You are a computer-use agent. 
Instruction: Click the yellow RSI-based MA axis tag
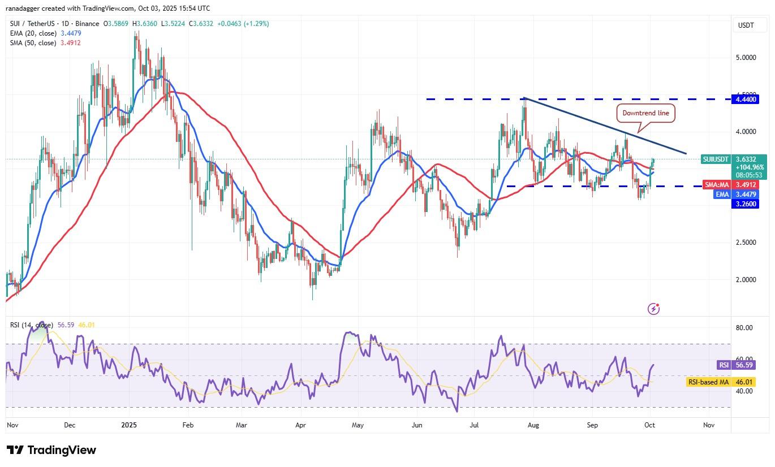[x=708, y=382]
